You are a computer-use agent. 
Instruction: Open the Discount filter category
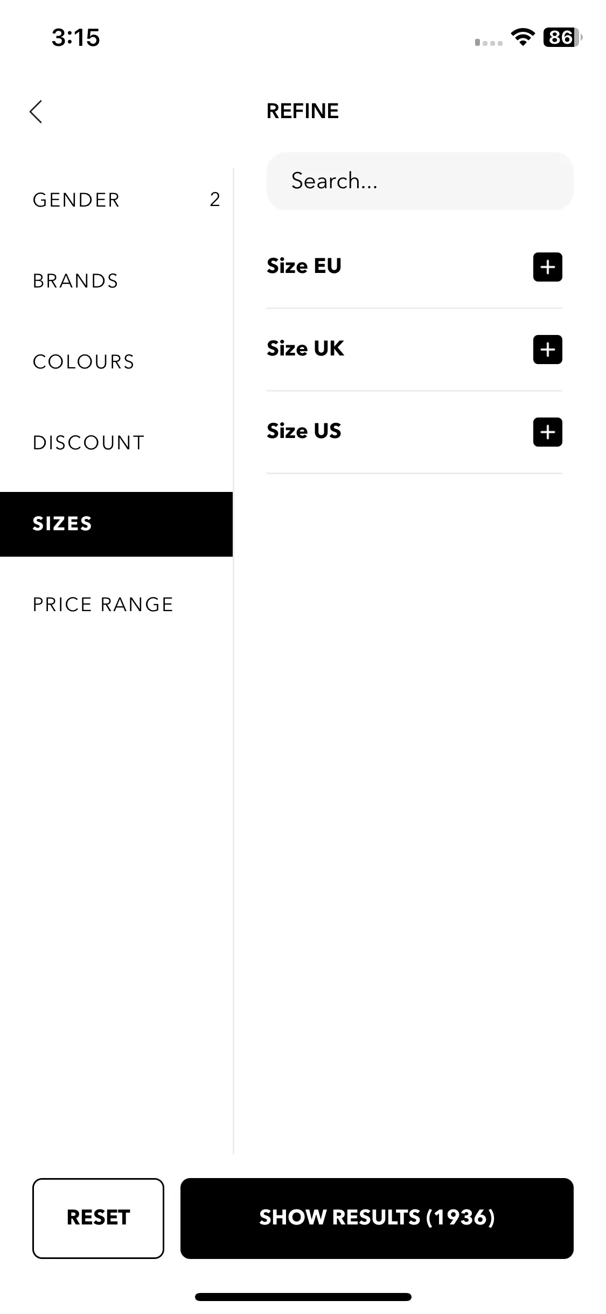[116, 443]
